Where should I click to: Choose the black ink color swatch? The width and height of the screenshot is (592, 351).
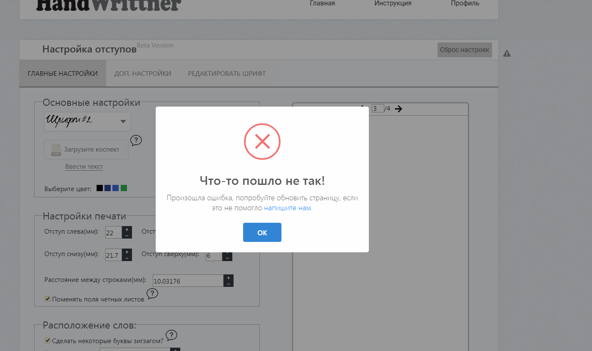pos(99,188)
